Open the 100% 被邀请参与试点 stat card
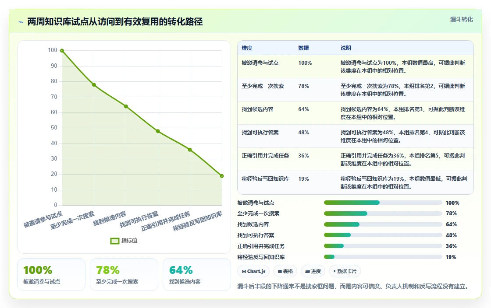The image size is (491, 308). pos(51,275)
